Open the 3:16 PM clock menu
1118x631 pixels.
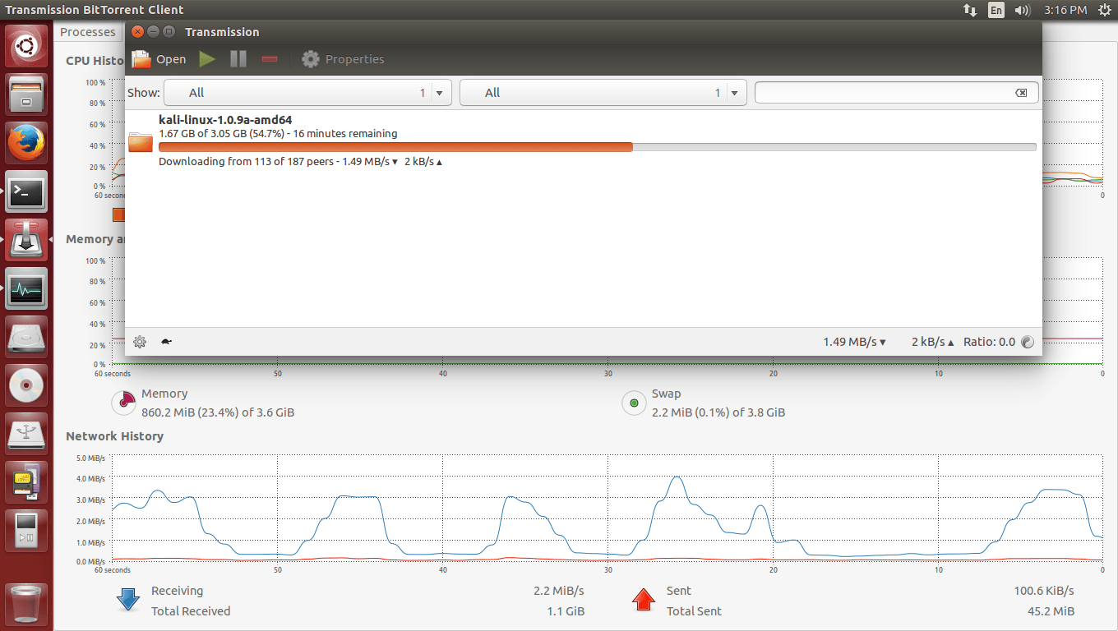pos(1065,10)
